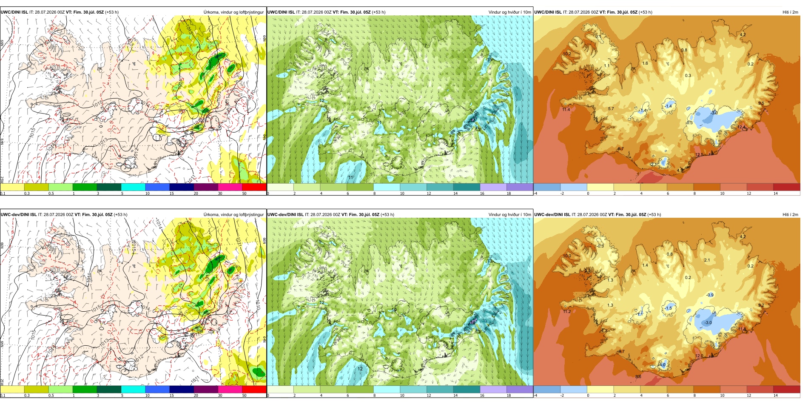Screen dimensions: 808x404
Task: Click the 1.6 temperature value on UWC temperature map
Action: point(645,63)
